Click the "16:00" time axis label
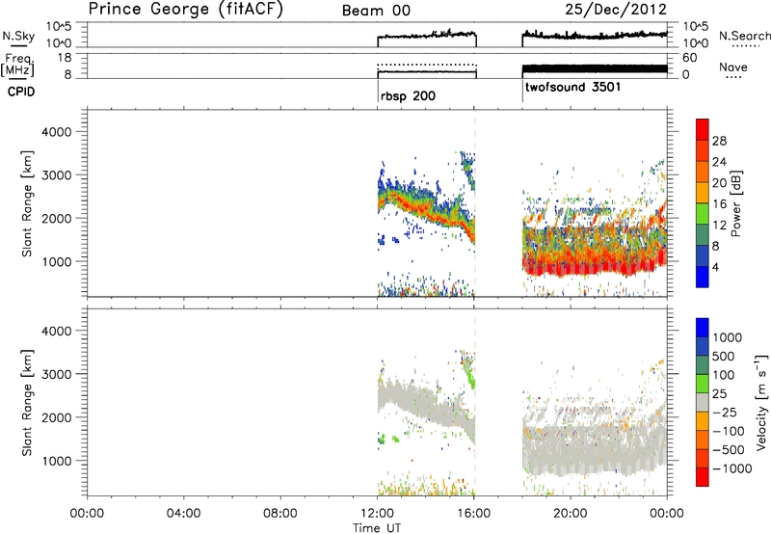 473,514
